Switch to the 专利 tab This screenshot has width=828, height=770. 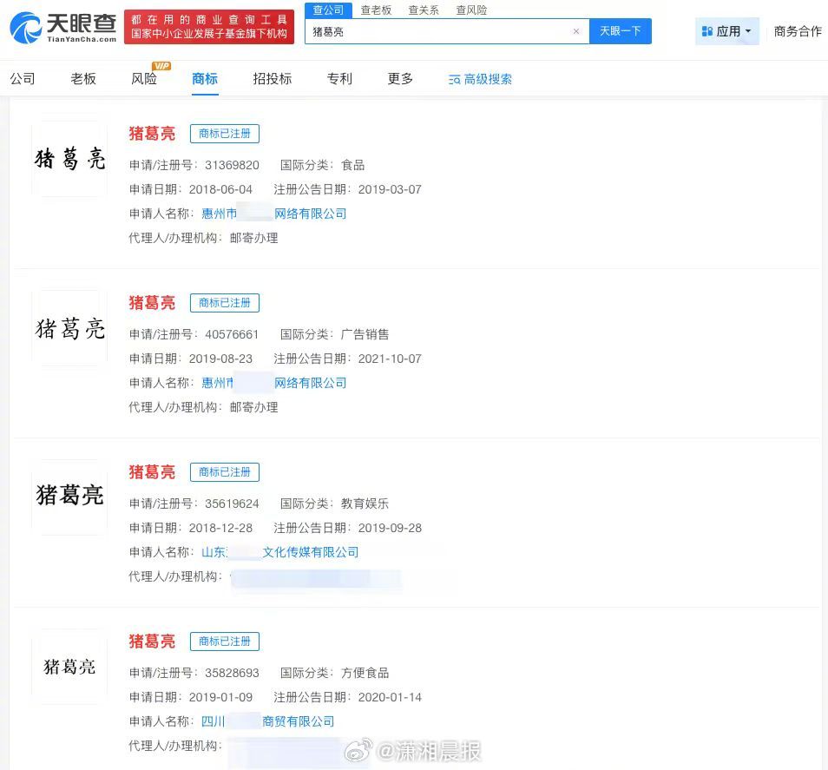pyautogui.click(x=339, y=78)
